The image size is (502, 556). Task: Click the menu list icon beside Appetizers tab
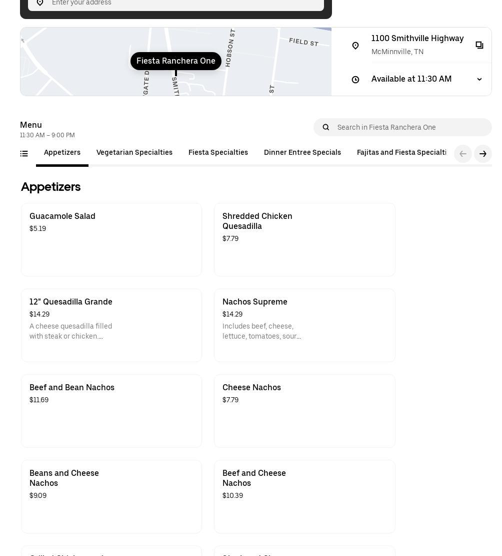click(x=24, y=154)
